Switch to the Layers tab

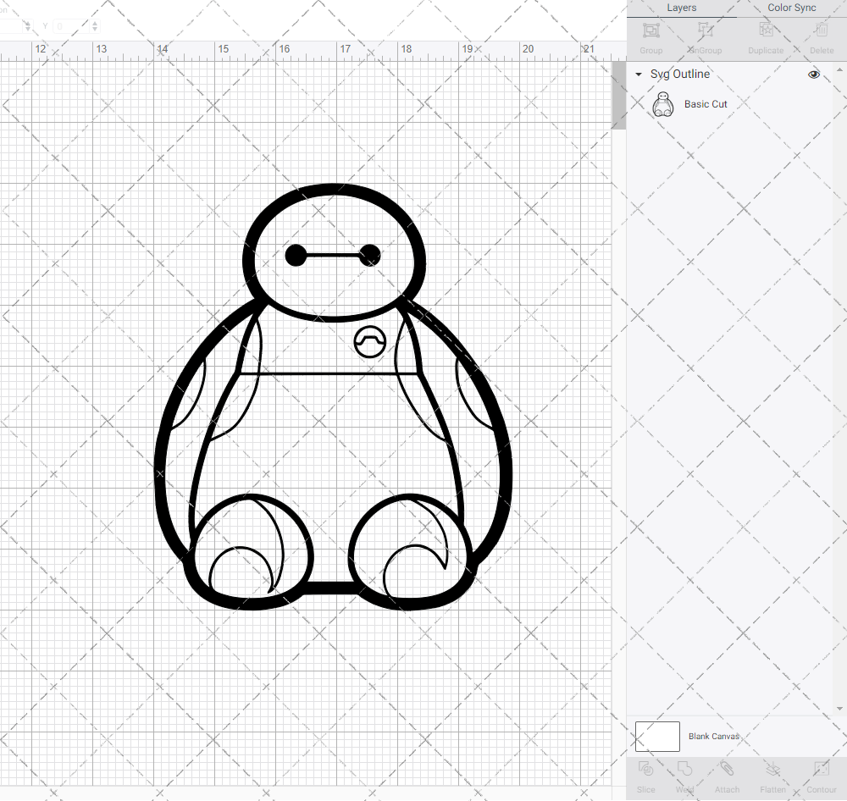[681, 8]
